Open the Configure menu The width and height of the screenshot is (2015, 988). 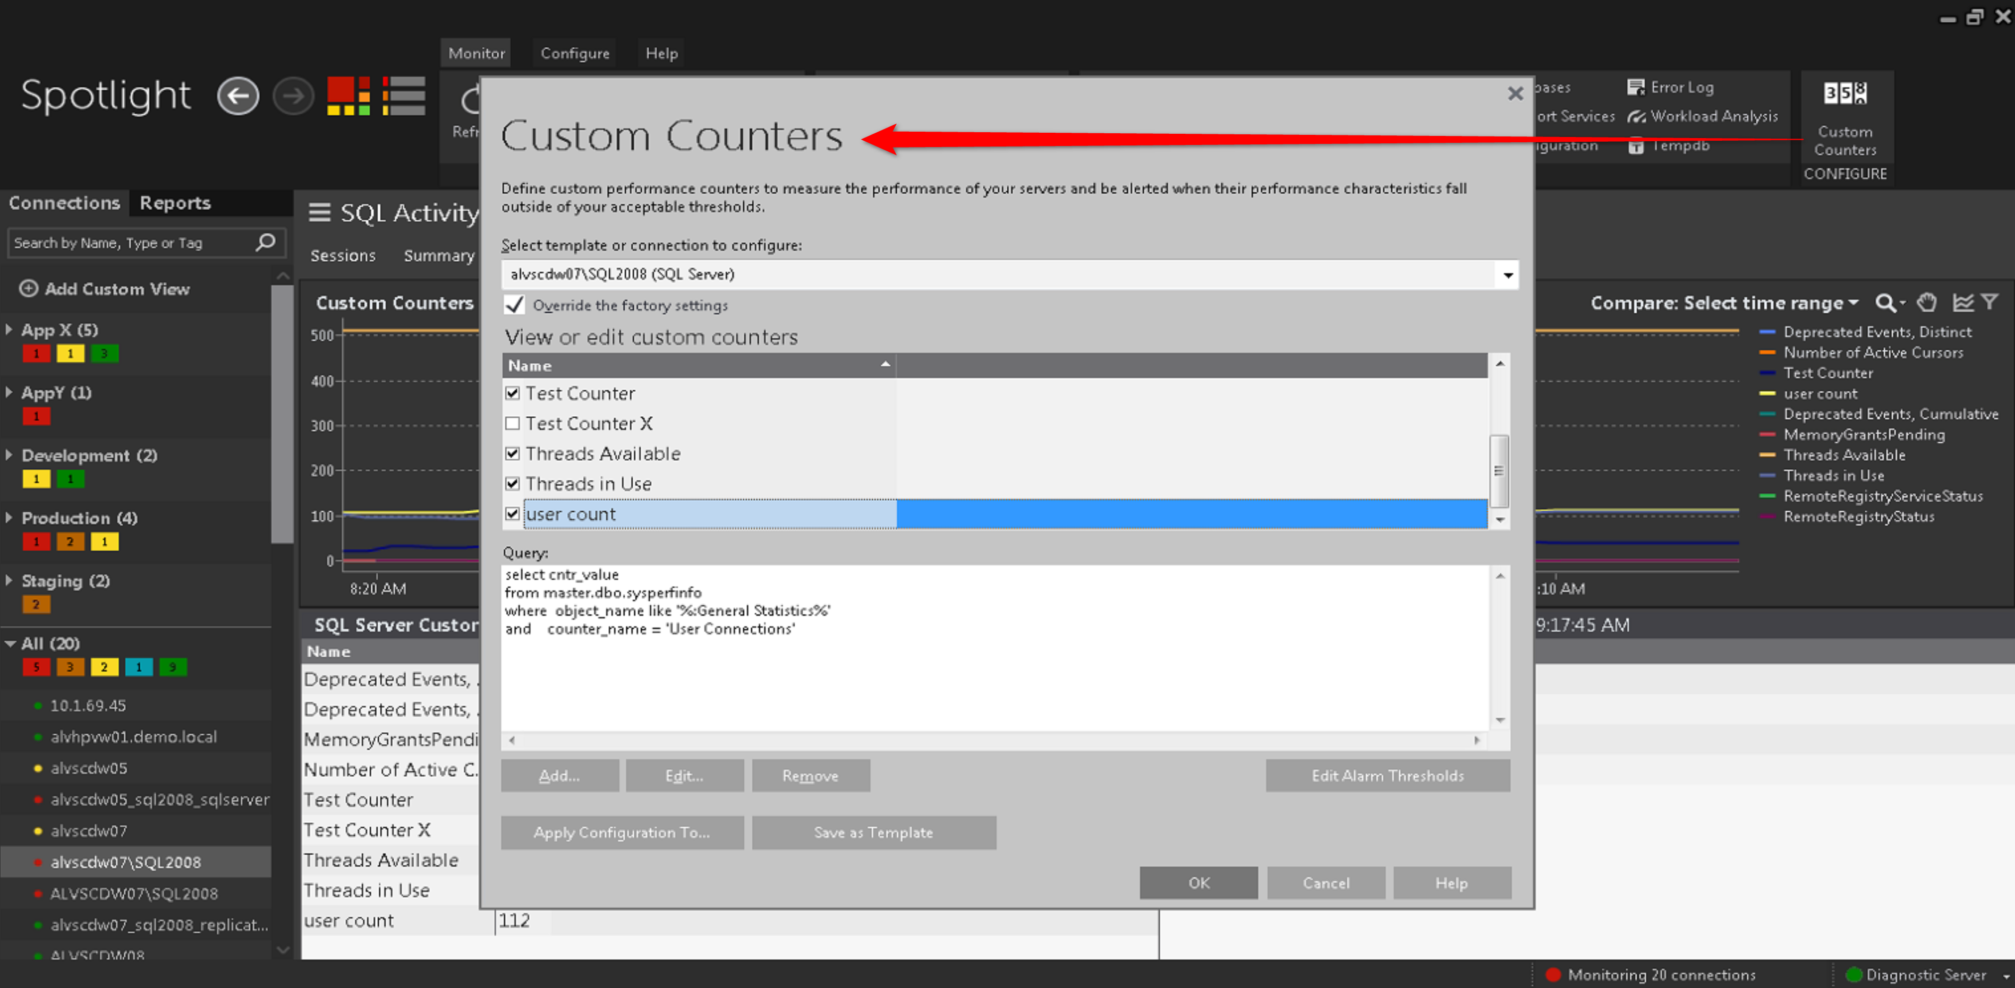pyautogui.click(x=575, y=53)
